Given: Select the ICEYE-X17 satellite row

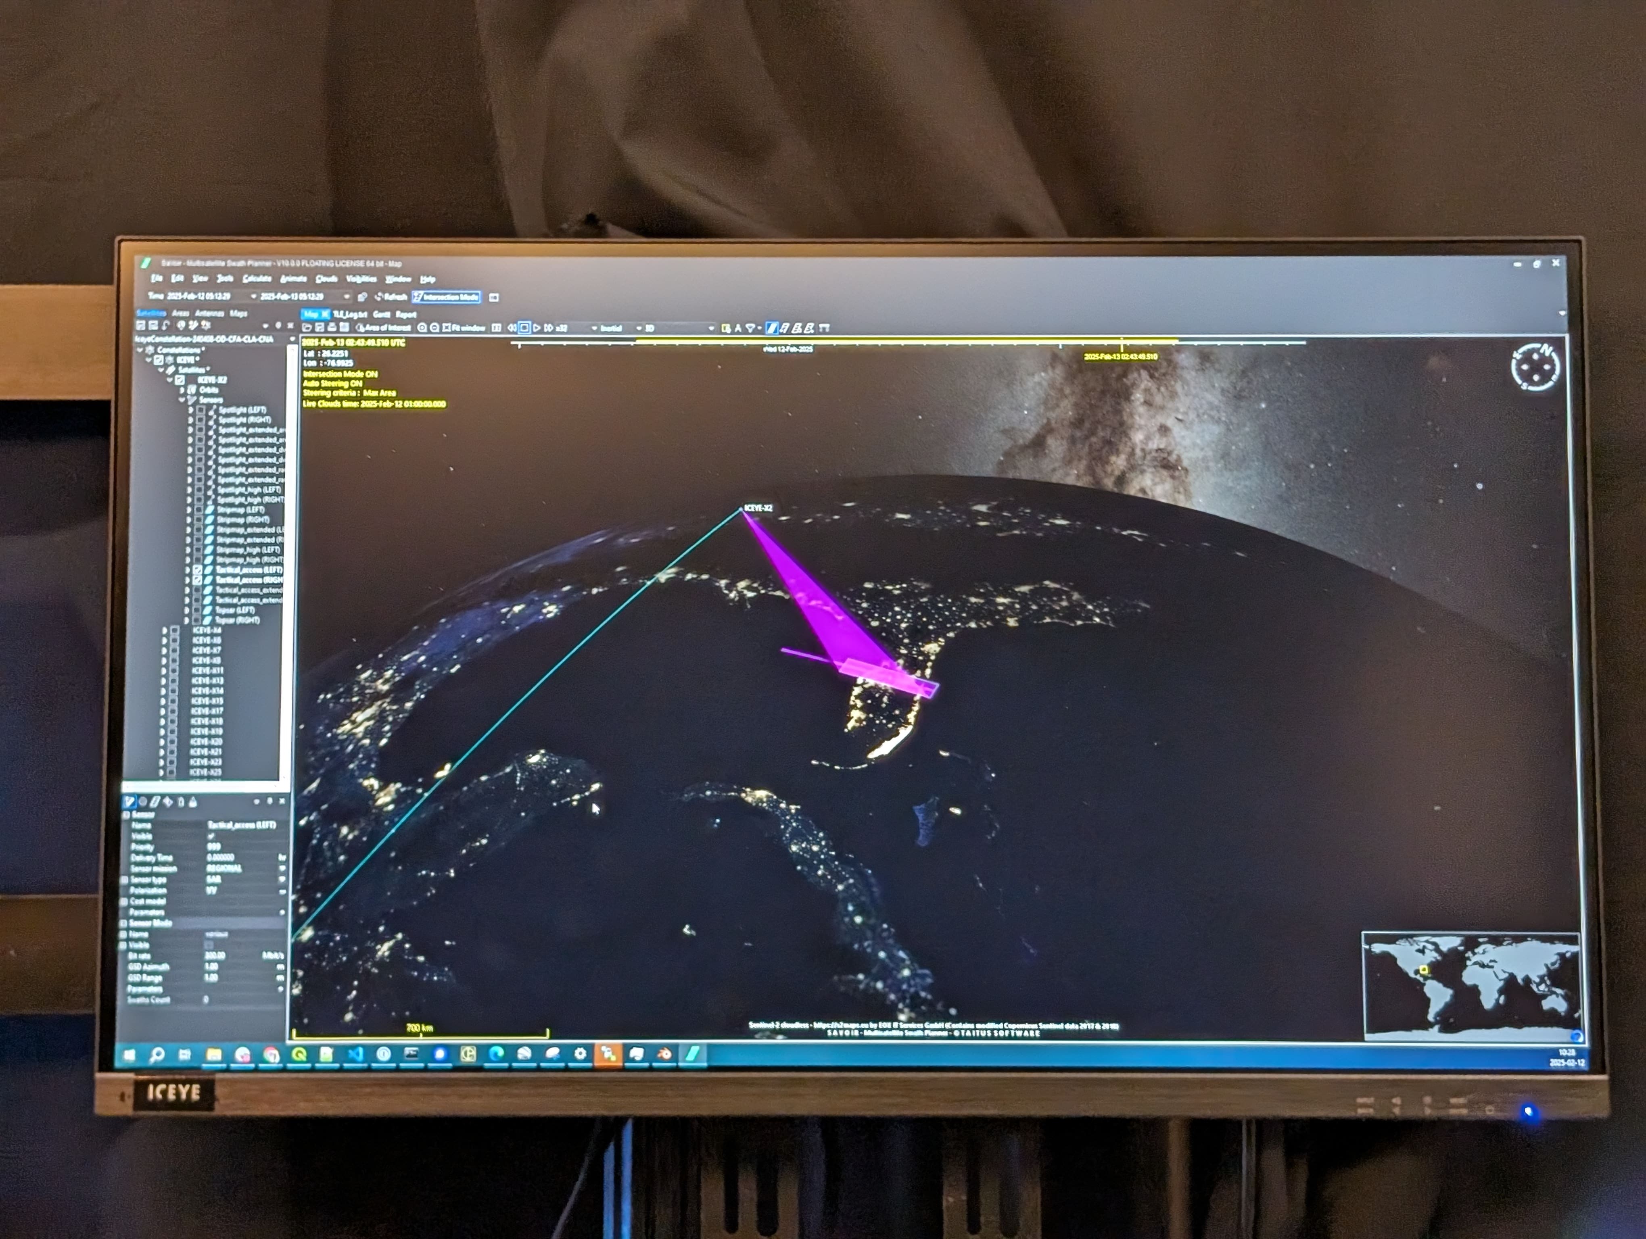Looking at the screenshot, I should (x=207, y=711).
